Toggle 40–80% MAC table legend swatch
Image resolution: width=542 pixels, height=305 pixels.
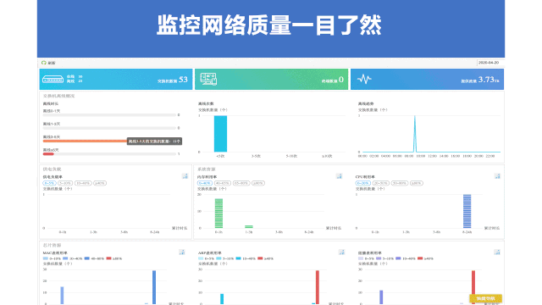tap(86, 258)
